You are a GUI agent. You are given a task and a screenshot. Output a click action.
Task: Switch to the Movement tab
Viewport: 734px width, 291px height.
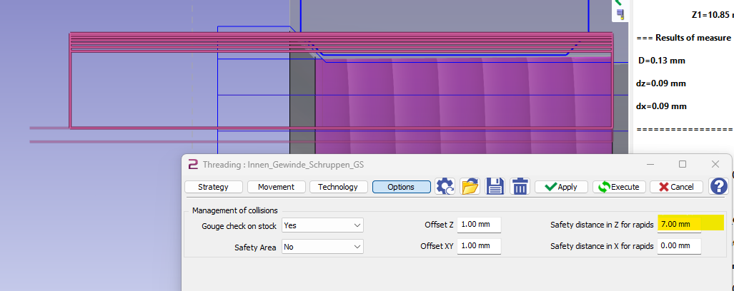coord(276,187)
